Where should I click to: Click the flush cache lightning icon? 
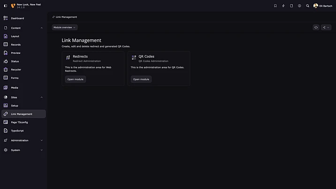tap(283, 6)
